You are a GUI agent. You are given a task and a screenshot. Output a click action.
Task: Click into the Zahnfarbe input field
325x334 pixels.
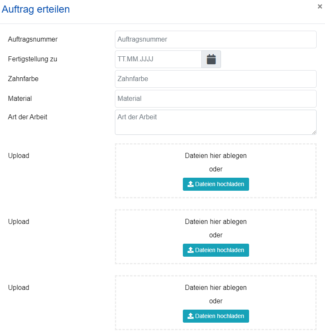coord(216,79)
